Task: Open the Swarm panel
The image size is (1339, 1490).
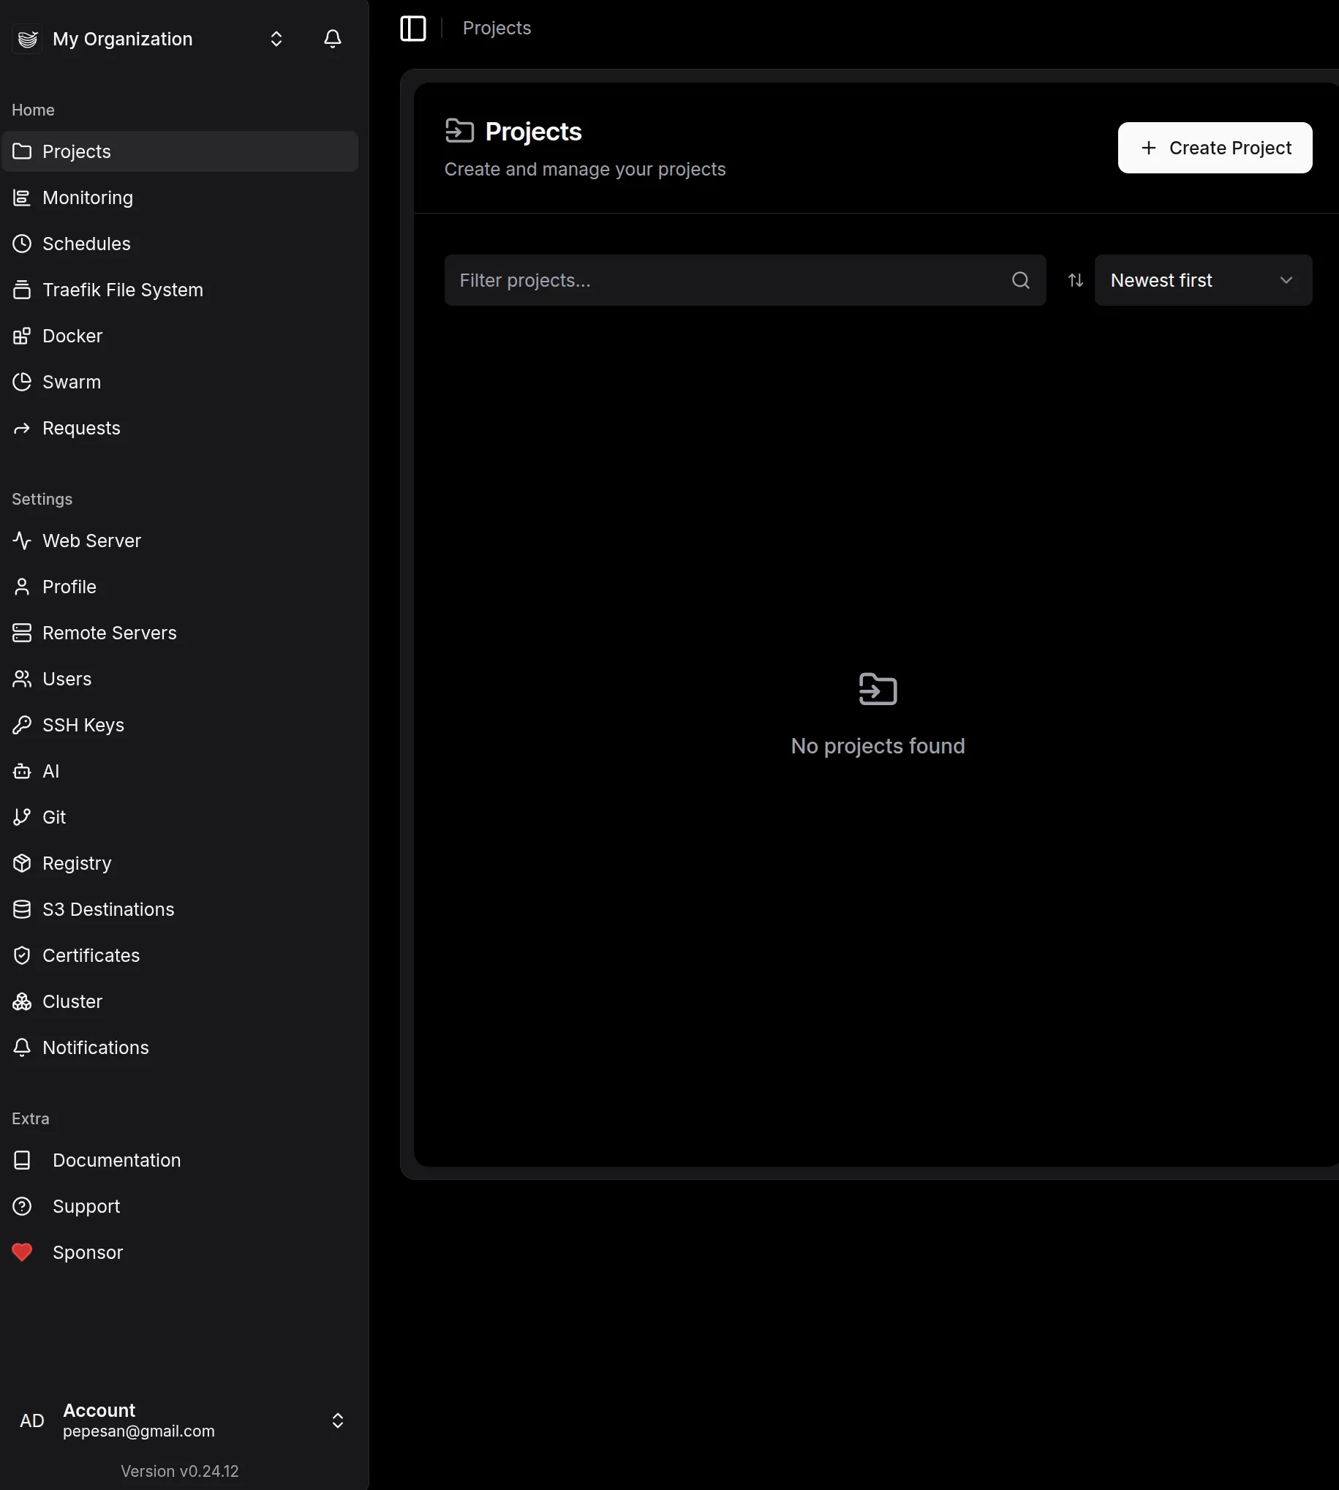Action: coord(71,381)
